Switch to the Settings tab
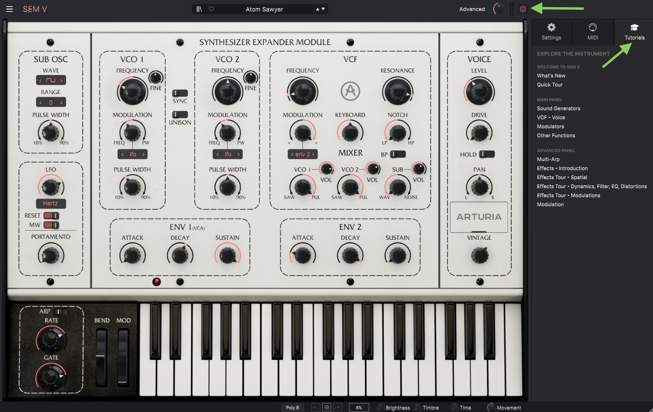The image size is (653, 412). (x=551, y=32)
